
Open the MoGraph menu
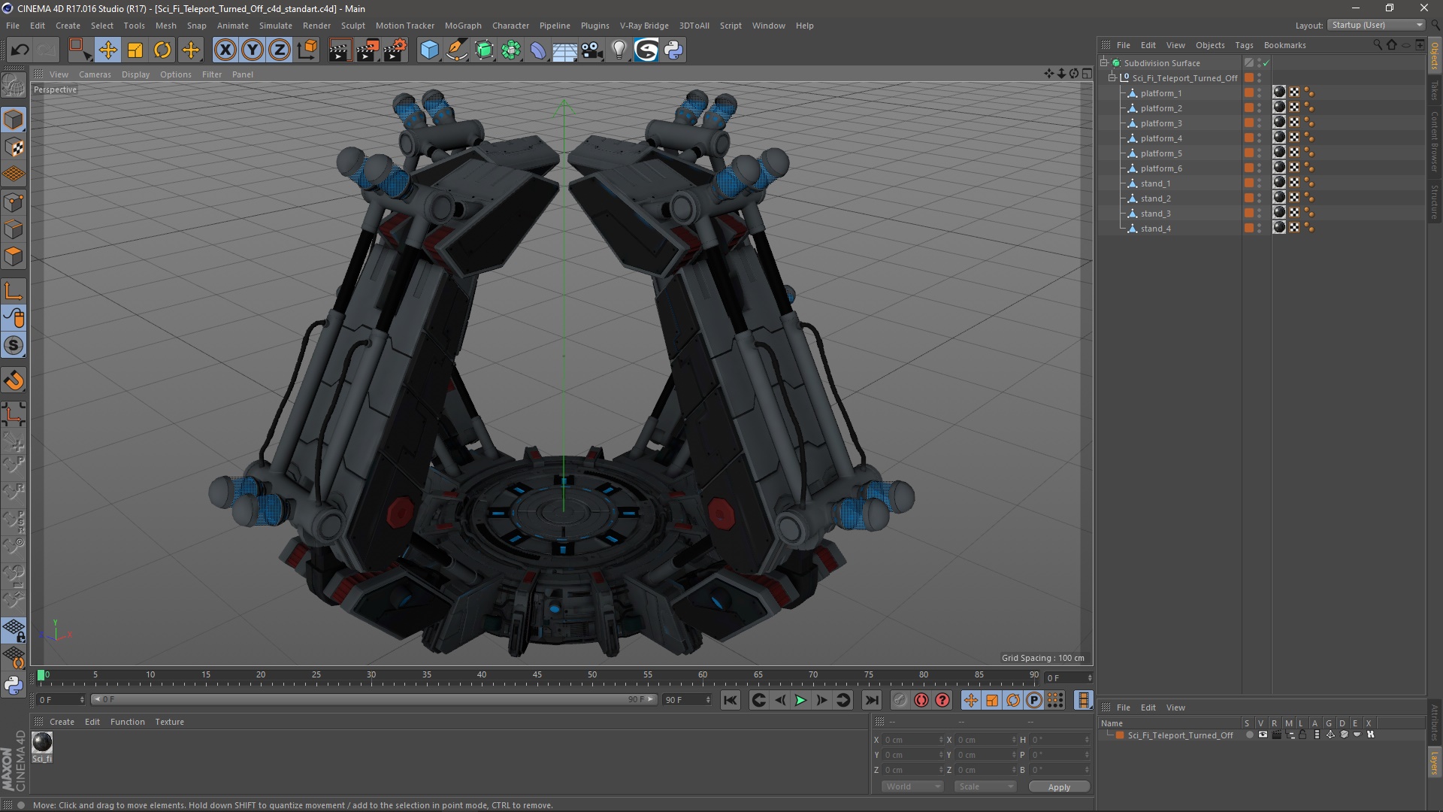coord(463,26)
